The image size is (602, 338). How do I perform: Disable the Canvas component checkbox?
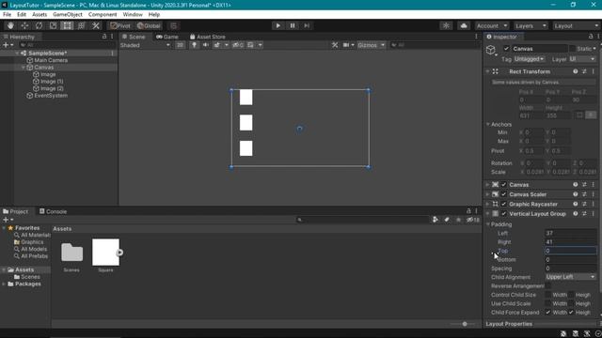click(x=504, y=185)
